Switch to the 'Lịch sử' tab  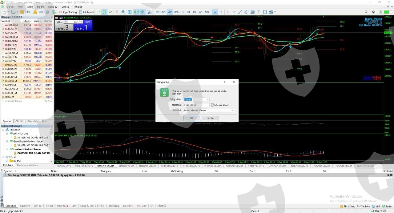[x=38, y=206]
